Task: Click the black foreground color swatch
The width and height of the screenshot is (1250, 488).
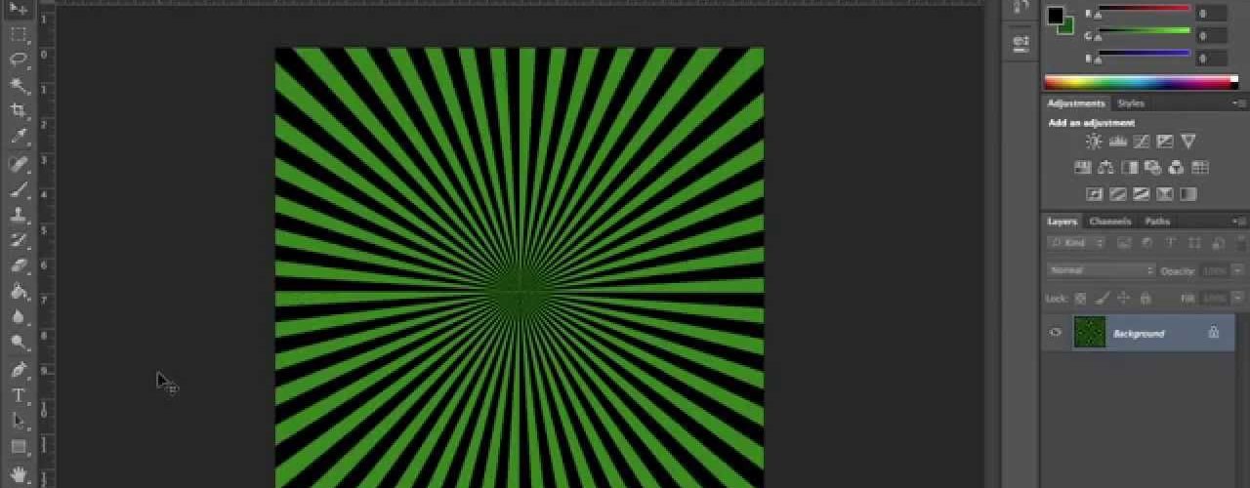Action: click(1055, 15)
